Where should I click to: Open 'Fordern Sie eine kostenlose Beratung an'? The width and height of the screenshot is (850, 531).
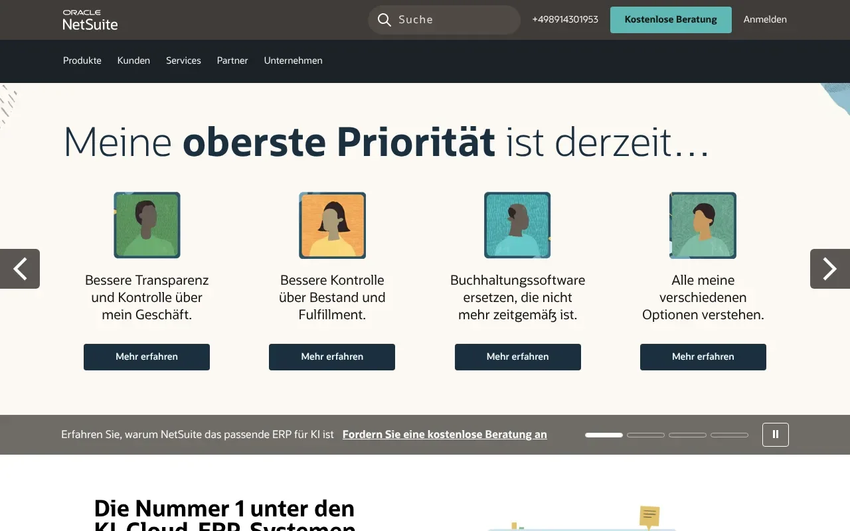pos(444,434)
